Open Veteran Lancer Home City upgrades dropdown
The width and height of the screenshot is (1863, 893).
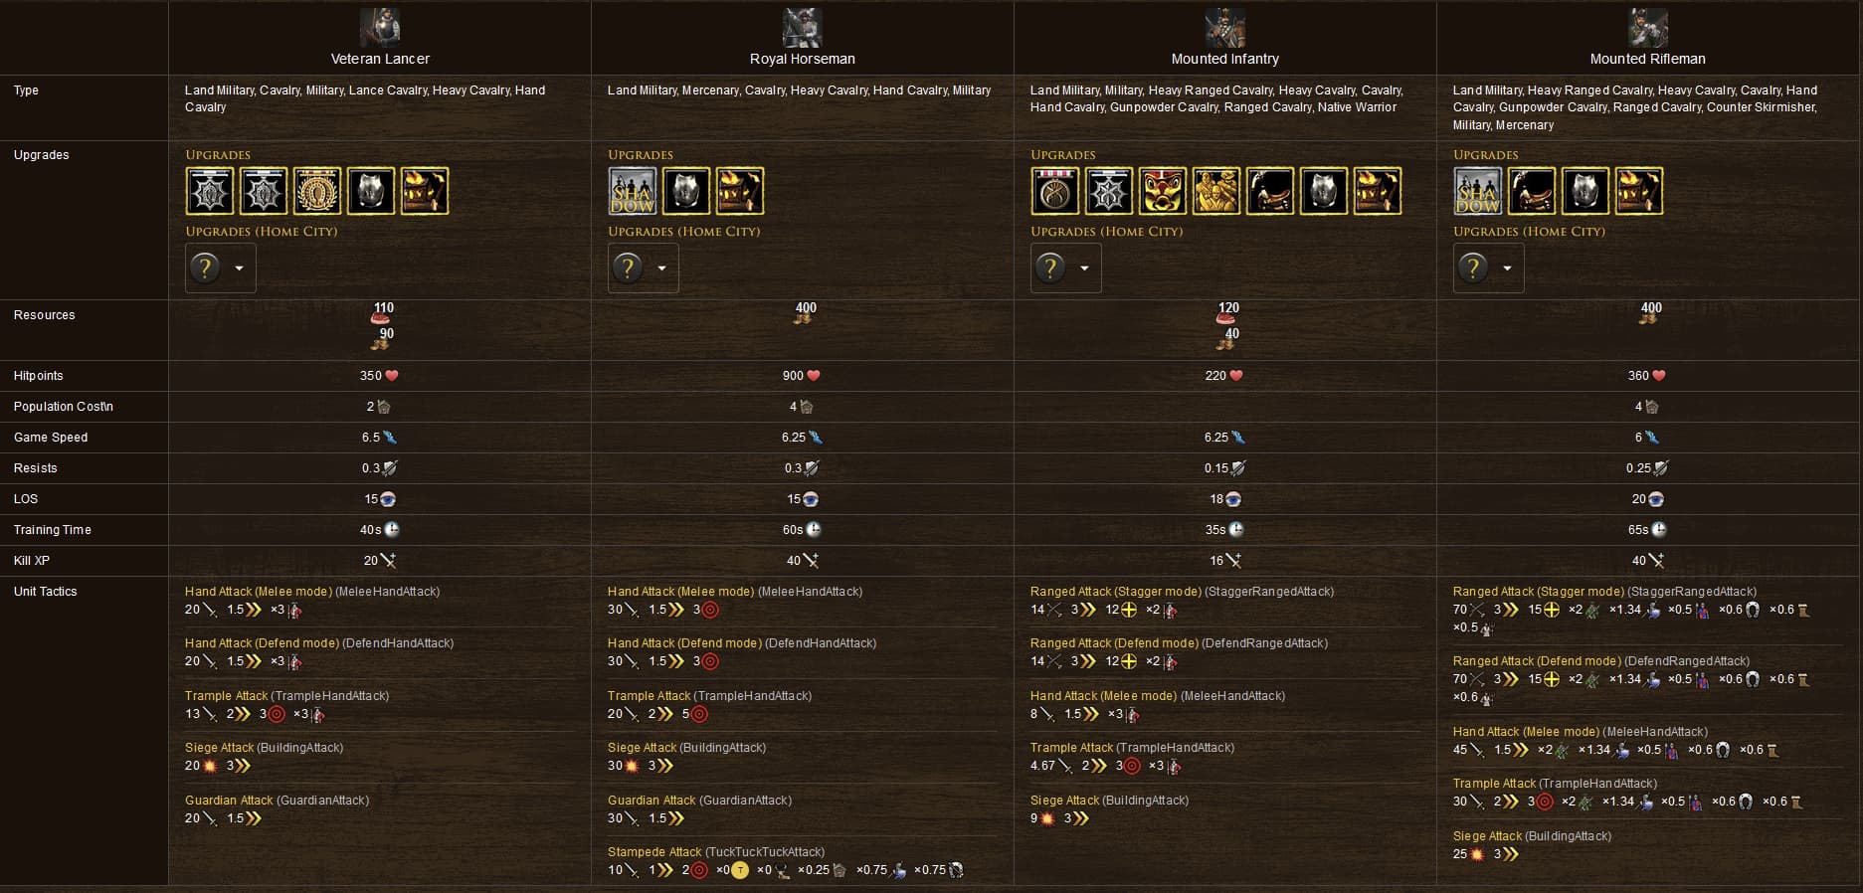(x=221, y=268)
